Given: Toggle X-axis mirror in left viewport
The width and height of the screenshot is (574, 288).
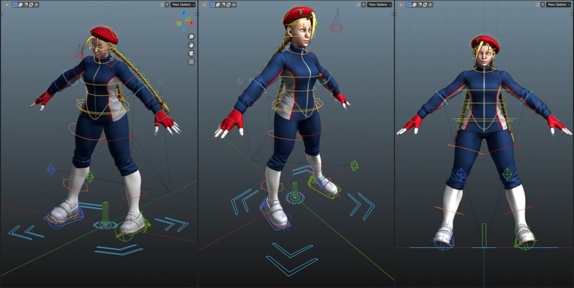Looking at the screenshot, I should tap(167, 5).
